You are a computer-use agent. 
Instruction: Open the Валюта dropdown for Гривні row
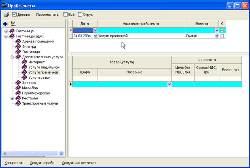[217, 36]
